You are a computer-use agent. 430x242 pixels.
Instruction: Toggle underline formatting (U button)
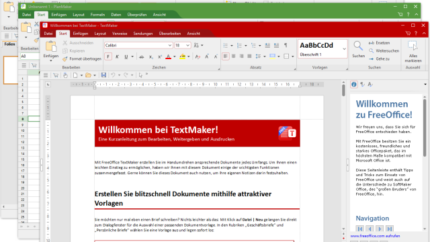point(126,56)
